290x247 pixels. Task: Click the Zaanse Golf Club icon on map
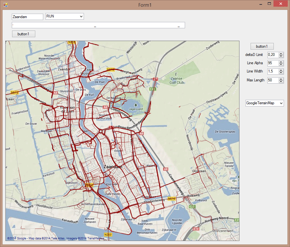pos(176,74)
